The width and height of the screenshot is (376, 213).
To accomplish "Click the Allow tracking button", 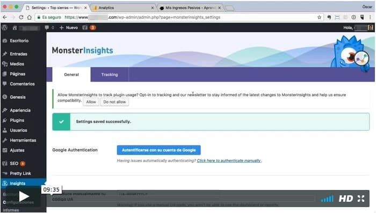I will (91, 102).
